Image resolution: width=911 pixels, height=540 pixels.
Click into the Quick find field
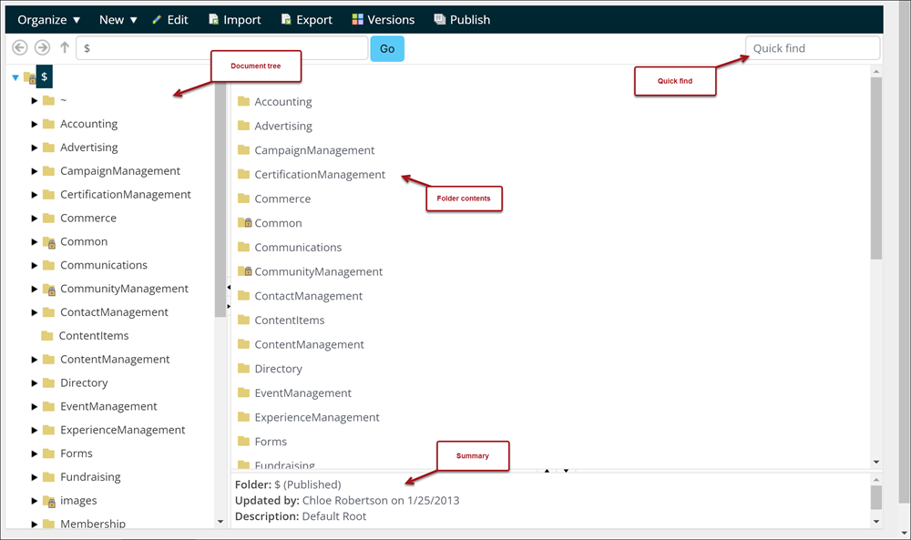(x=812, y=48)
